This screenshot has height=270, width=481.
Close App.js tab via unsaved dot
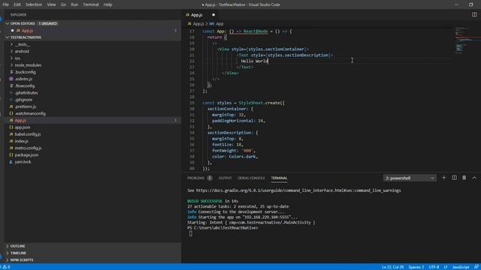(213, 15)
